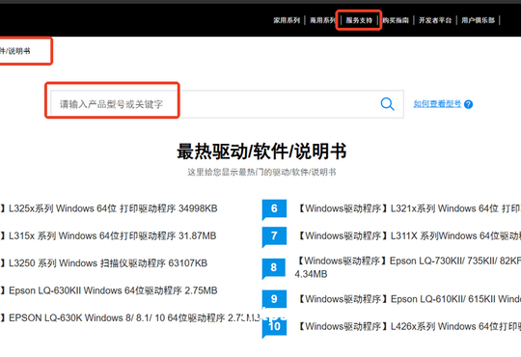
Task: Open L426x系列 Windows 64位打印 driver link
Action: tap(408, 326)
